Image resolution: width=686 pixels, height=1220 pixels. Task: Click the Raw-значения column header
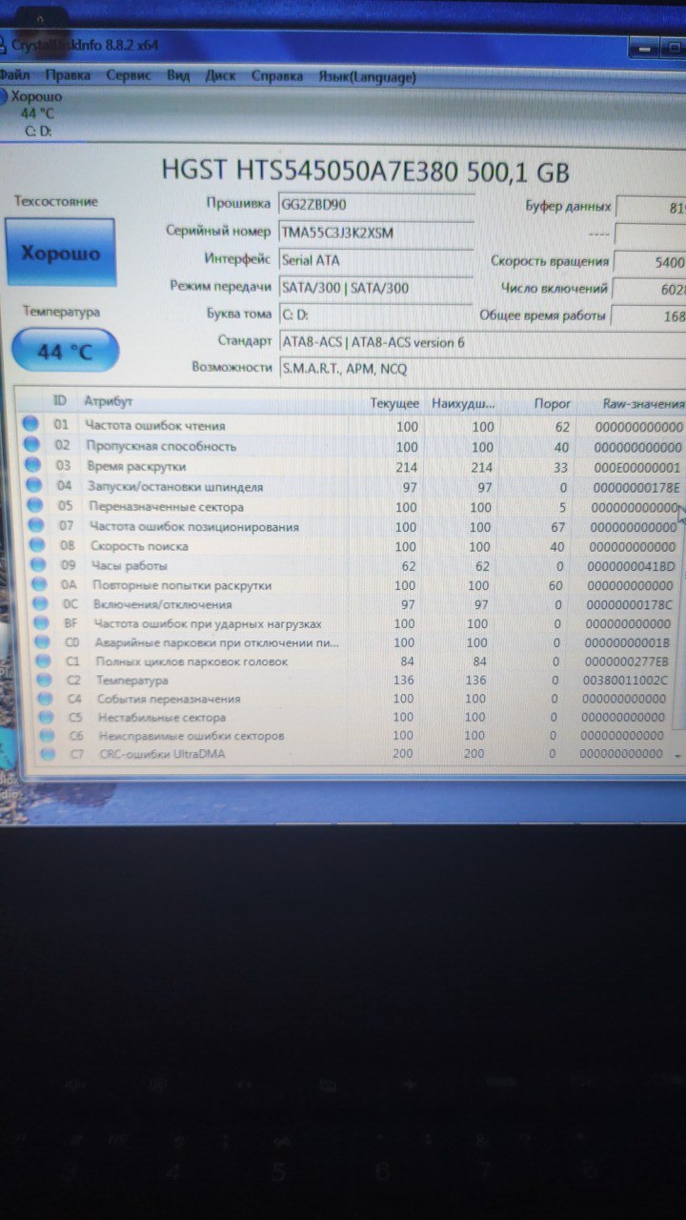click(642, 404)
